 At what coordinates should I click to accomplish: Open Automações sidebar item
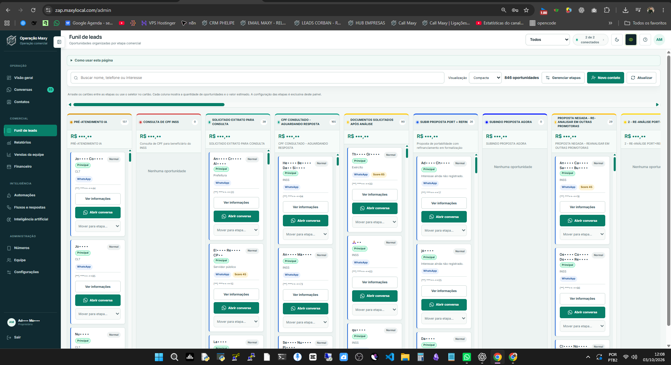pos(30,195)
